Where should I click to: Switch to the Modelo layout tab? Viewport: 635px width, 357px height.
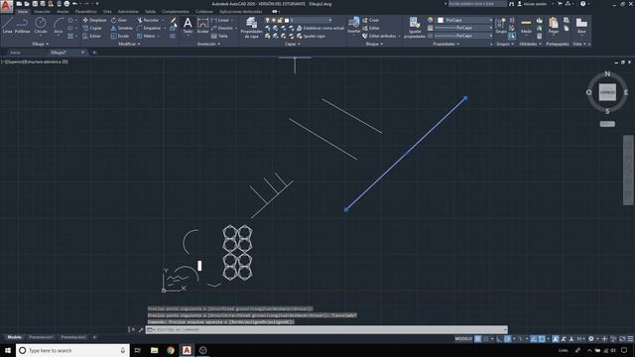pos(15,337)
